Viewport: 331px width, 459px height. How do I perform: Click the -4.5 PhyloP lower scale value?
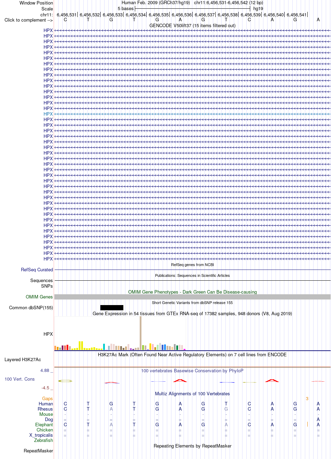pyautogui.click(x=45, y=388)
